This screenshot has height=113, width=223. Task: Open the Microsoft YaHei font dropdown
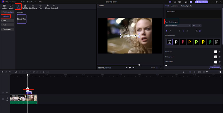[x=178, y=26]
